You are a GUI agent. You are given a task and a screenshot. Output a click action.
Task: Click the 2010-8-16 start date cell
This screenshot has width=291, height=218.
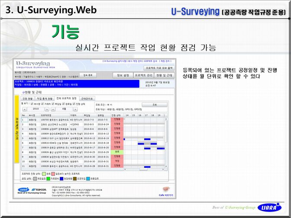click(x=90, y=143)
